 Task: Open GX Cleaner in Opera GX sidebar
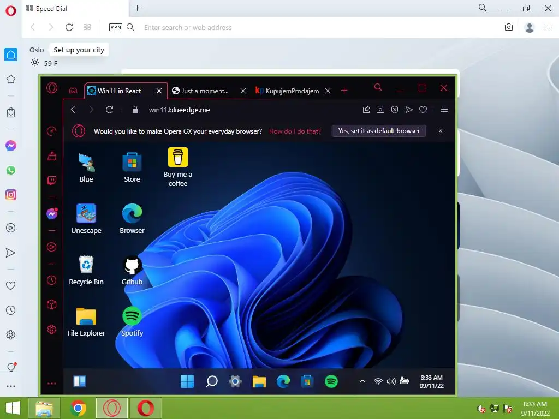pos(52,155)
